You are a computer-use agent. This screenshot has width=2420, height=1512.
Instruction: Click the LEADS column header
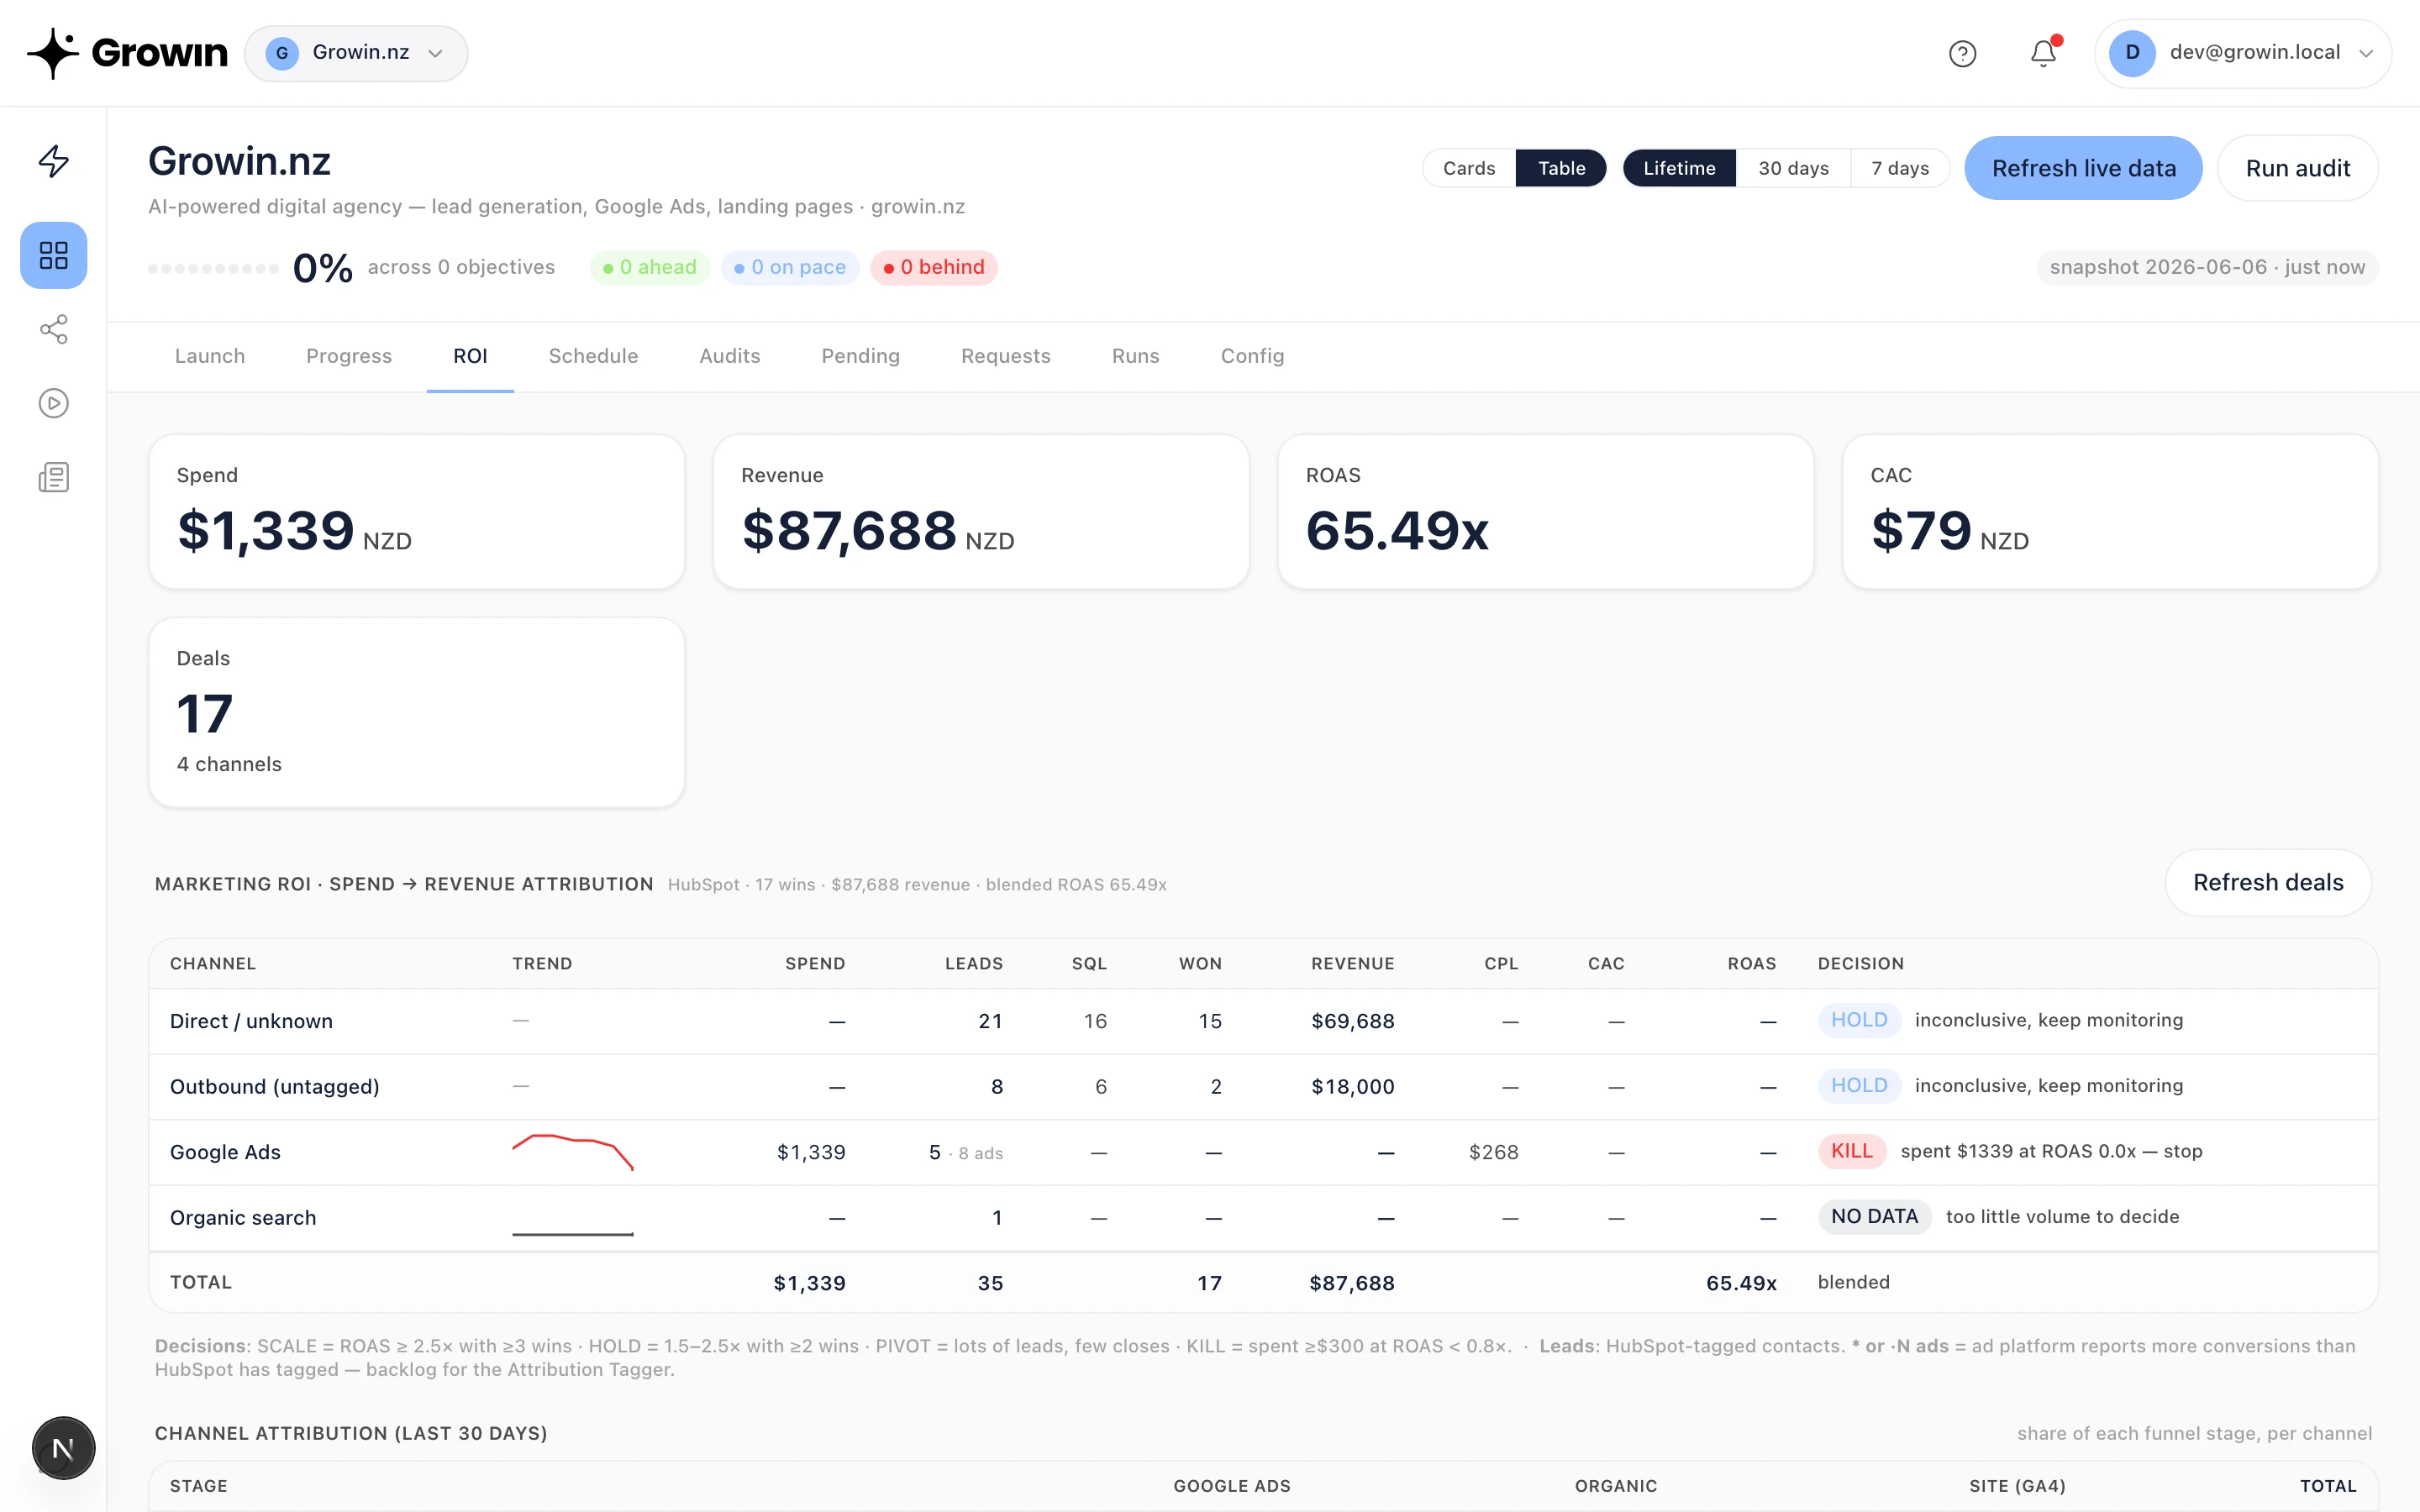(974, 963)
